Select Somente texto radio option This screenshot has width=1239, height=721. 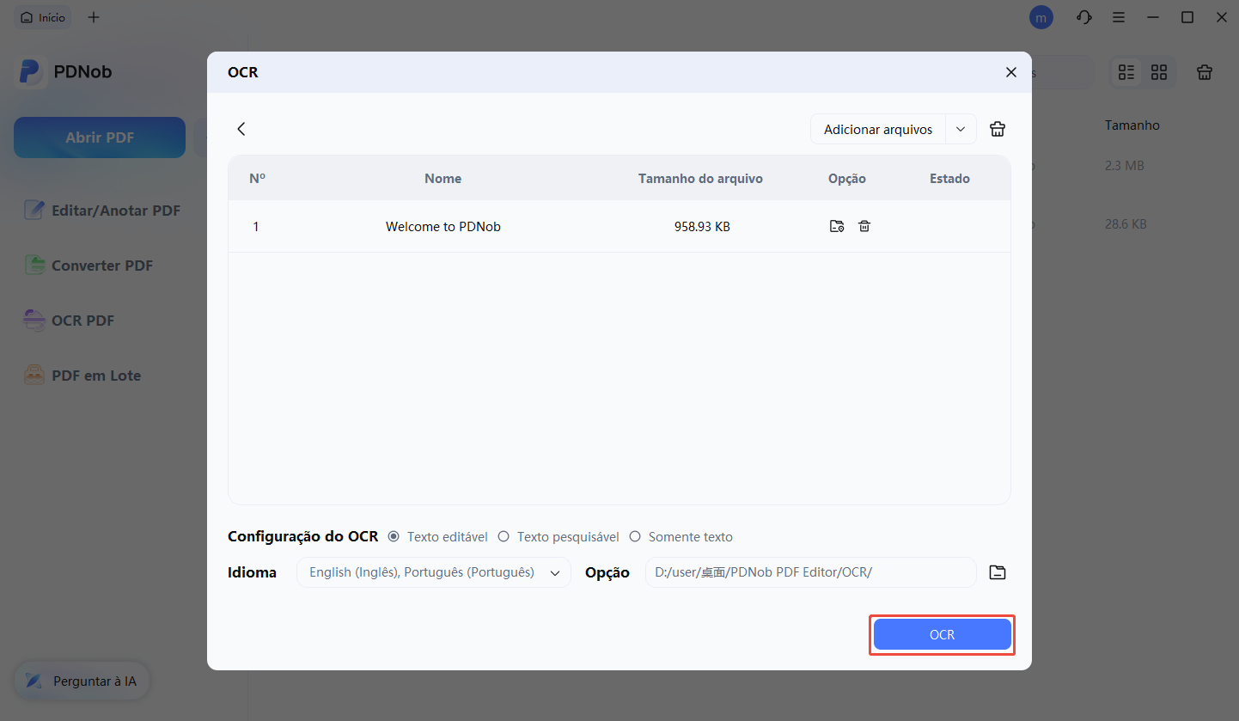636,537
